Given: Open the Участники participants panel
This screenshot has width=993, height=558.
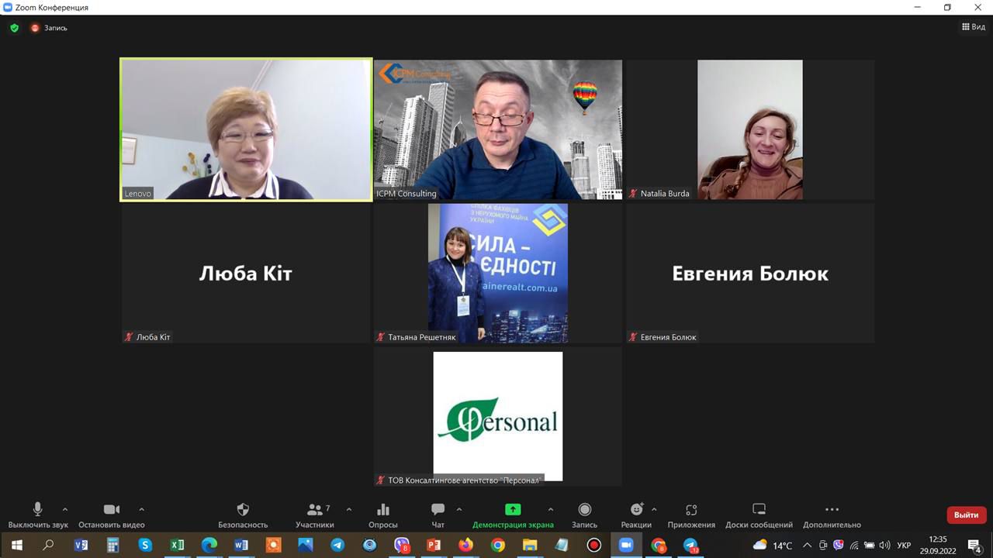Looking at the screenshot, I should [x=315, y=515].
